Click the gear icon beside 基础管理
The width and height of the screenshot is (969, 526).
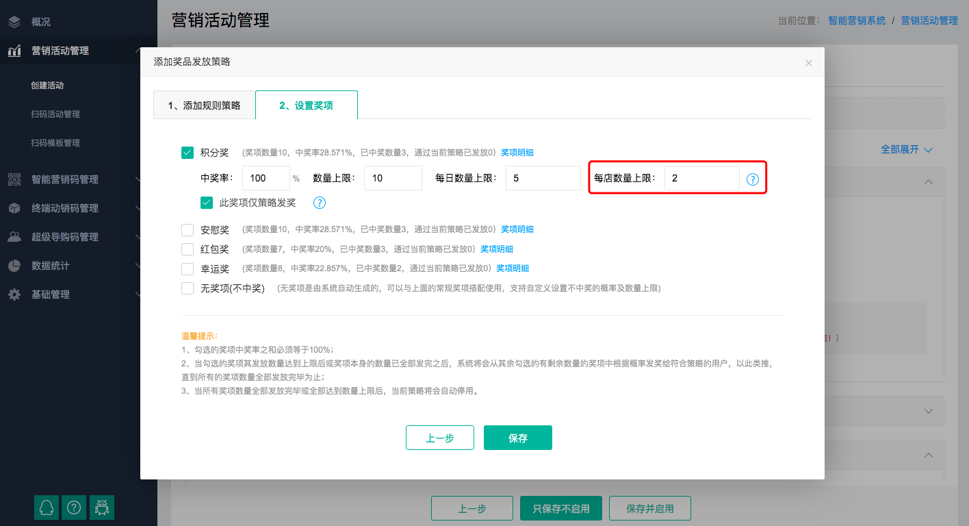(x=14, y=295)
